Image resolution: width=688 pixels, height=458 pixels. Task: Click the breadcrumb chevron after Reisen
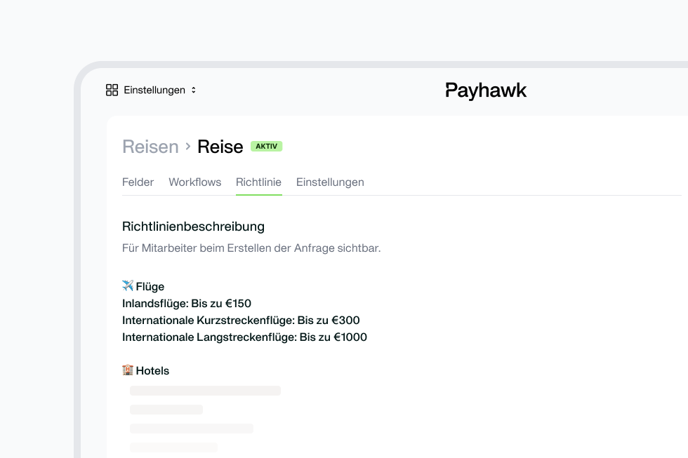tap(188, 146)
